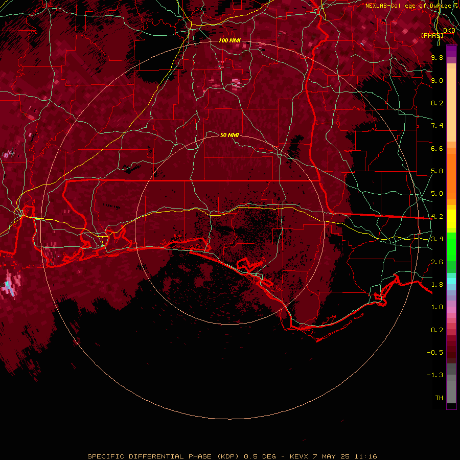Click the 3.4 value on the legend
This screenshot has height=460, width=460.
(437, 239)
